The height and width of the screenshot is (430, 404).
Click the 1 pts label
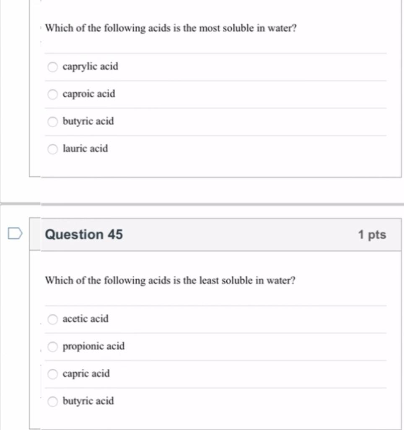pos(372,235)
